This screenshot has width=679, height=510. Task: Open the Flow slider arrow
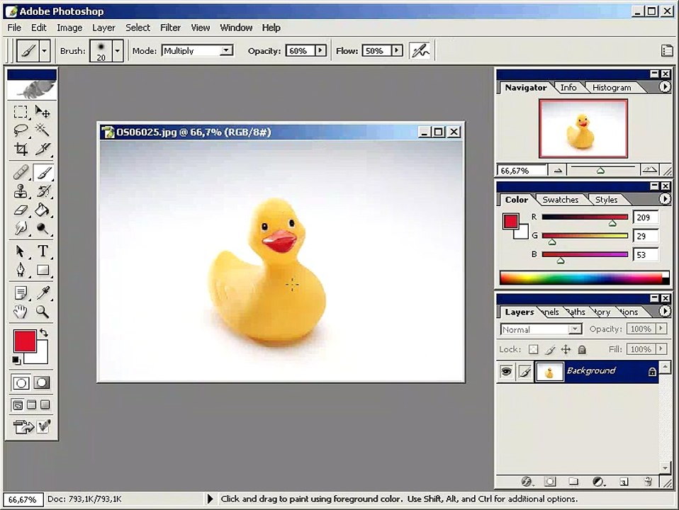click(397, 51)
